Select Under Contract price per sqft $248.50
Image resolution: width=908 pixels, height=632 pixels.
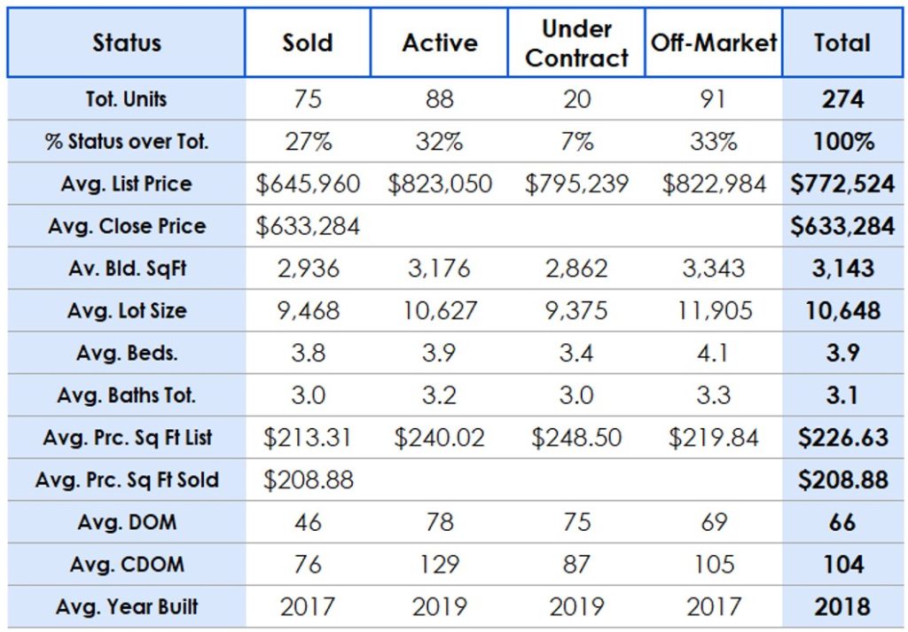[576, 438]
